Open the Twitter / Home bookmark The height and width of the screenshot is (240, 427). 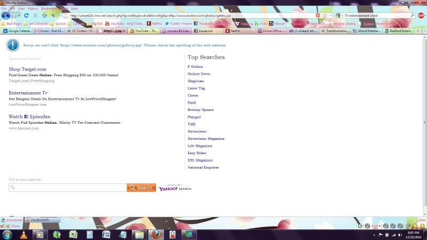pyautogui.click(x=178, y=23)
